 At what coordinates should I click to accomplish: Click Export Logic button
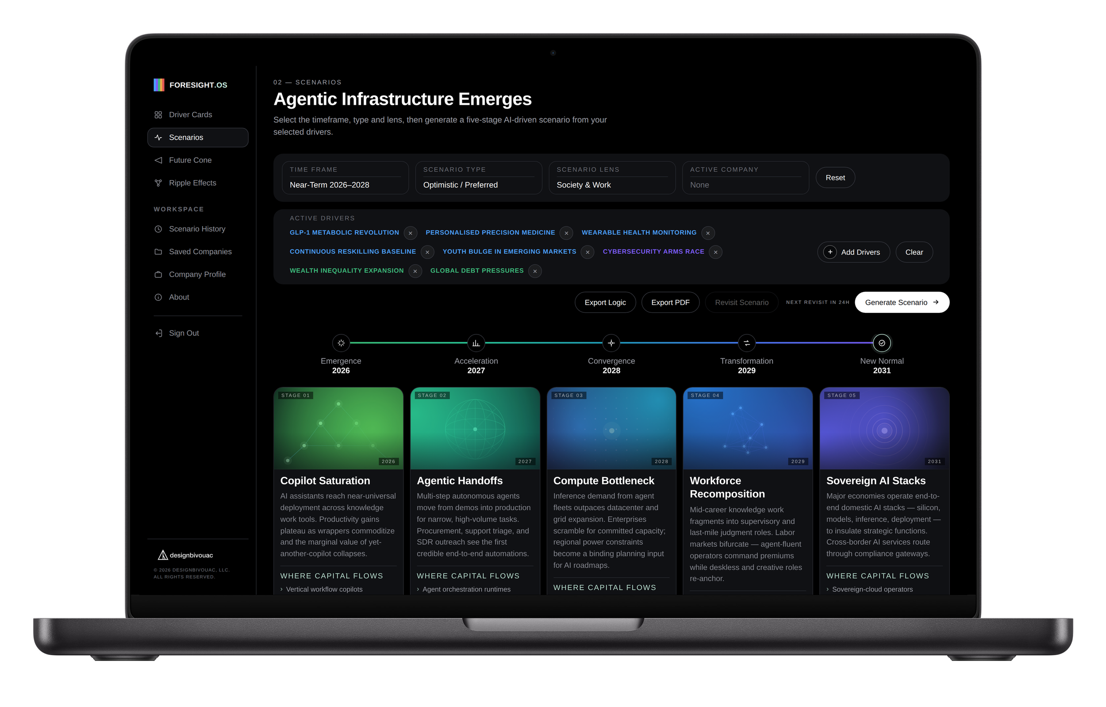click(x=605, y=302)
